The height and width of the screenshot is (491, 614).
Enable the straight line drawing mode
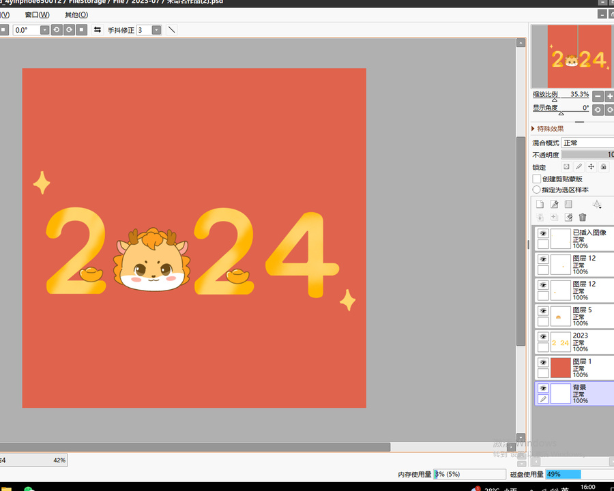click(171, 30)
